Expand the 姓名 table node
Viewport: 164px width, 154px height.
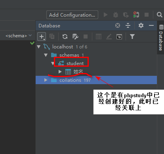(x=60, y=72)
